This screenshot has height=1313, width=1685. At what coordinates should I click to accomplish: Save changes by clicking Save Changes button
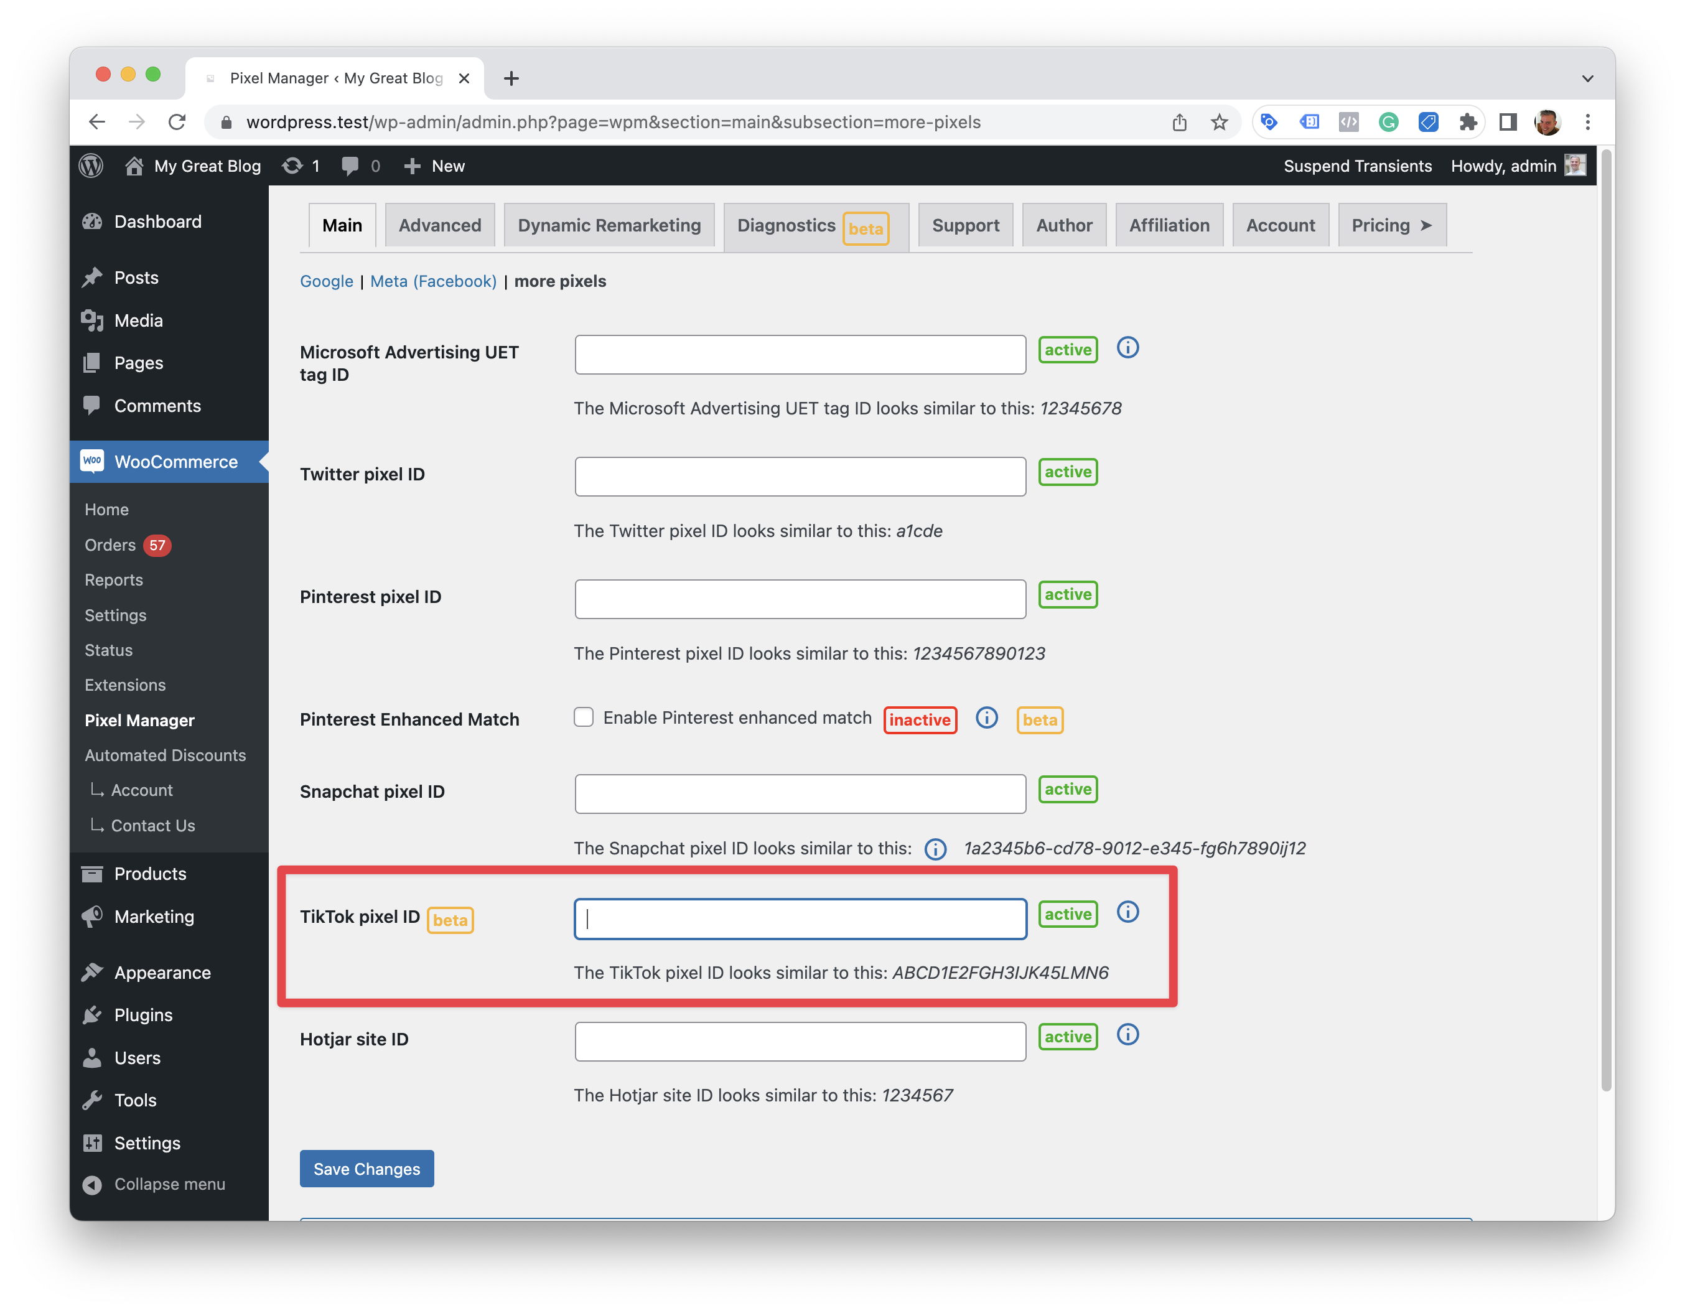click(x=366, y=1168)
